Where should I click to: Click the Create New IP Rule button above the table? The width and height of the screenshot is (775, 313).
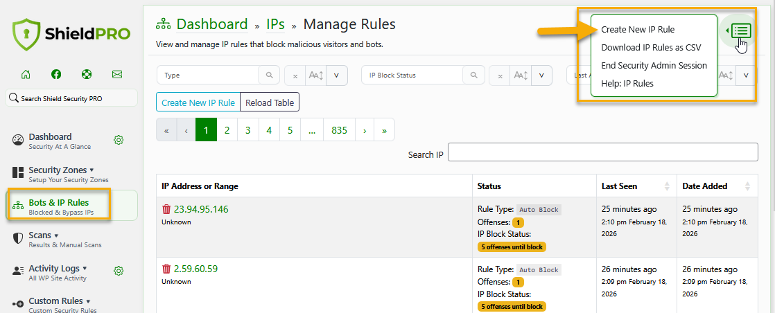tap(198, 102)
